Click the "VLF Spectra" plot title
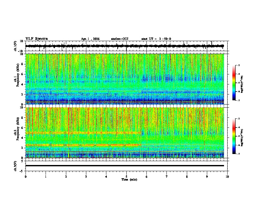This screenshot has width=256, height=198. click(x=37, y=39)
